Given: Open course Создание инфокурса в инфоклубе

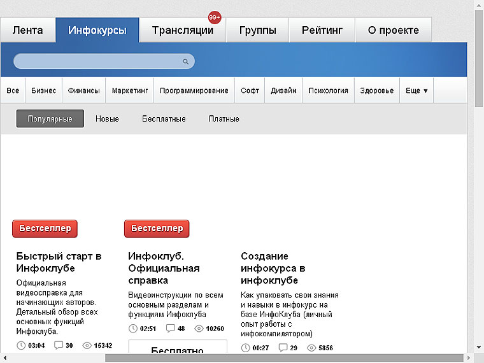Looking at the screenshot, I should [273, 268].
